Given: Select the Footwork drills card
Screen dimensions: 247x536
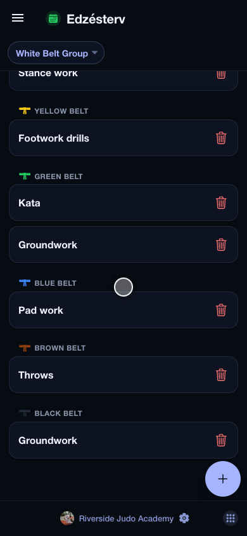Looking at the screenshot, I should [123, 138].
